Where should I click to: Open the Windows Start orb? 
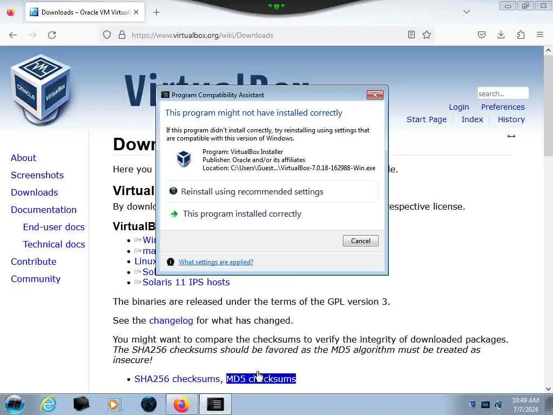click(x=15, y=404)
